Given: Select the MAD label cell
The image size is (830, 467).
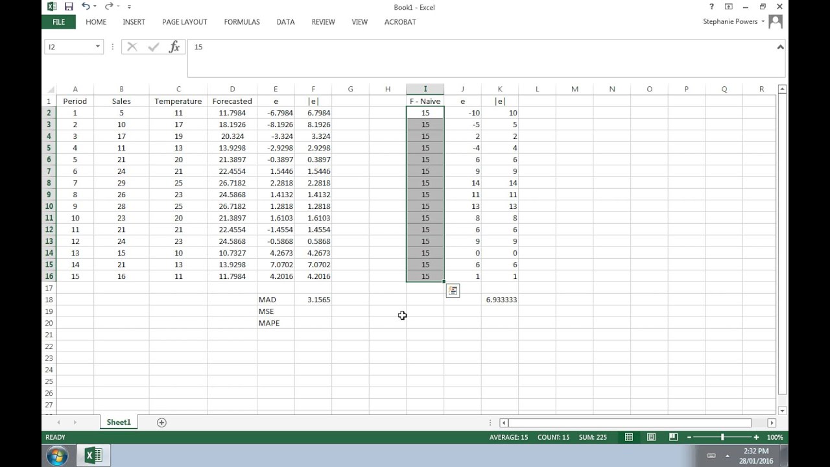Looking at the screenshot, I should [x=276, y=300].
